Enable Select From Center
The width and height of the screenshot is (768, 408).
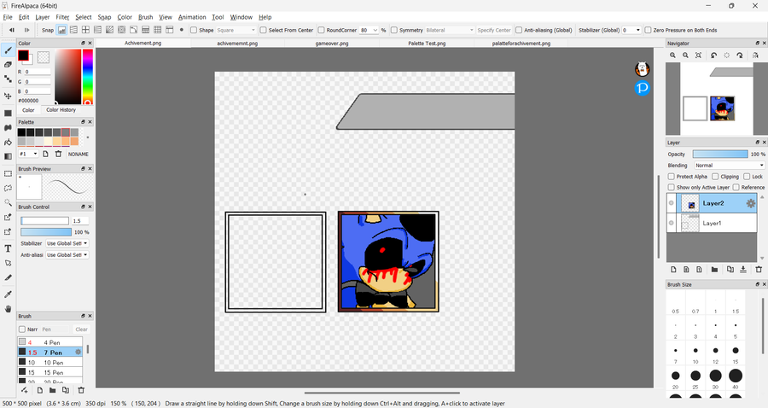(x=263, y=30)
